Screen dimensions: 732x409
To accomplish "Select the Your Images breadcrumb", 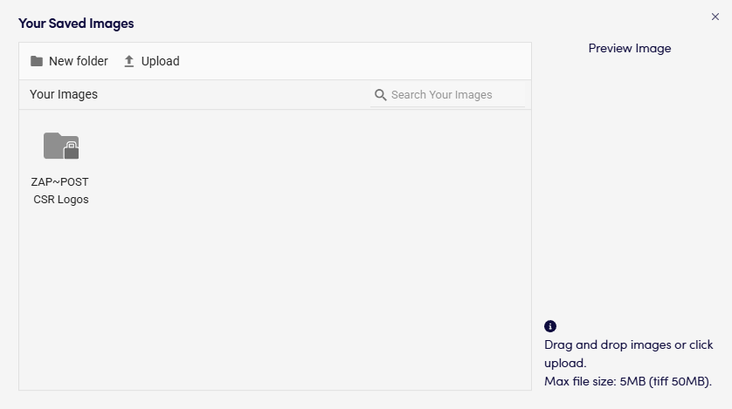I will (x=64, y=94).
